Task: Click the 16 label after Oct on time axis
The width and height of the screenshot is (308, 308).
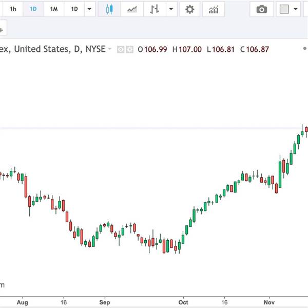Action: coord(224,302)
